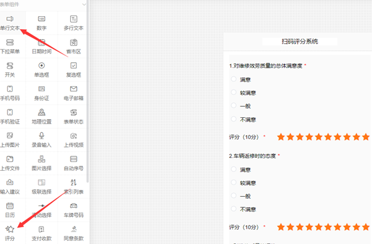Screen dimensions: 372x244
Task: Add the 日期时间 date time component
Action: [x=42, y=47]
